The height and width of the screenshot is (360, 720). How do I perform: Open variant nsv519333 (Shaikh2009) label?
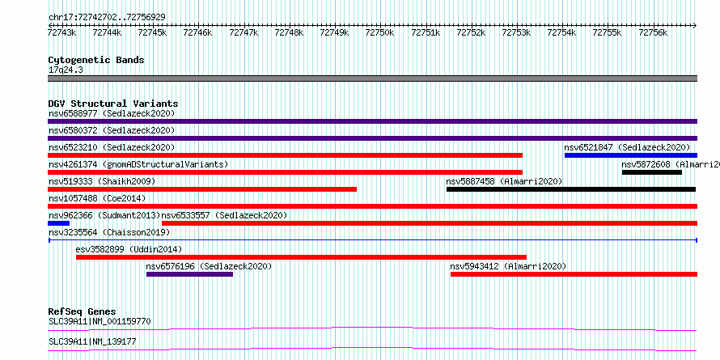[102, 181]
